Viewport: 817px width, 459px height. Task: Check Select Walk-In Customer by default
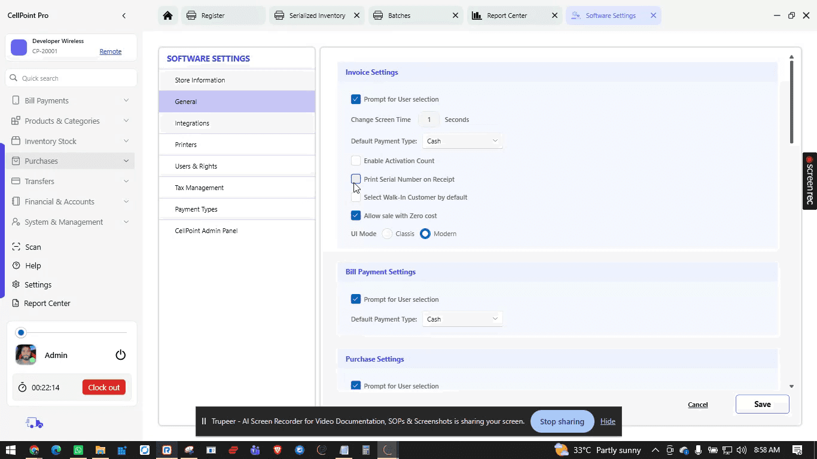click(x=356, y=197)
